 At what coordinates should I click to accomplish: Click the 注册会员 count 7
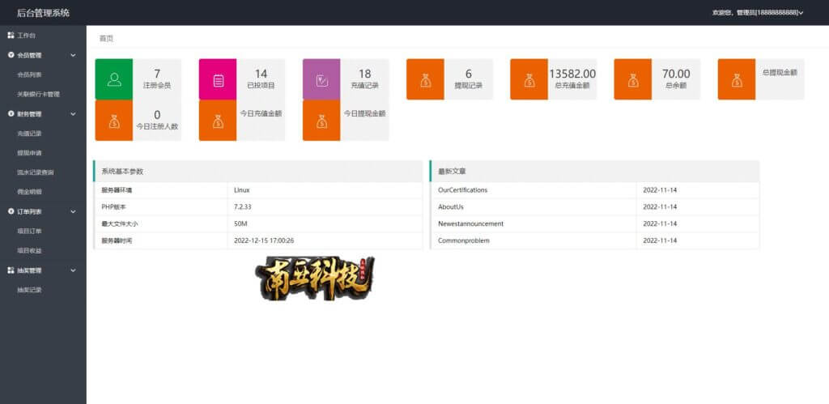[157, 74]
